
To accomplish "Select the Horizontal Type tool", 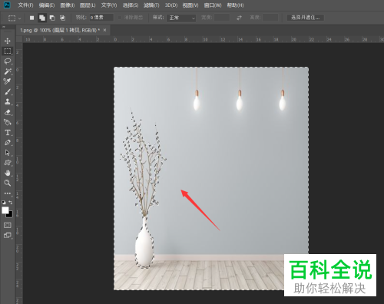I will click(x=8, y=132).
